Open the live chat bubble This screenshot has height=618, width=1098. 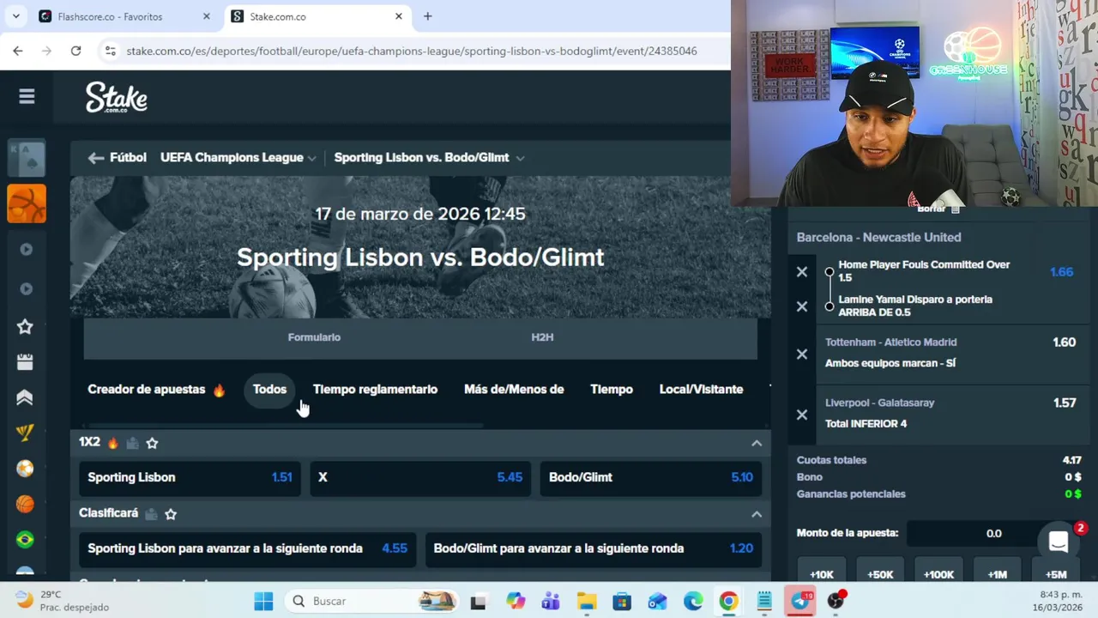[1059, 542]
